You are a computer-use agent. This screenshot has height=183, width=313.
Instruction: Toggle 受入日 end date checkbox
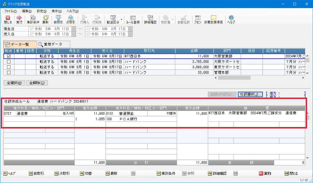click(x=88, y=34)
